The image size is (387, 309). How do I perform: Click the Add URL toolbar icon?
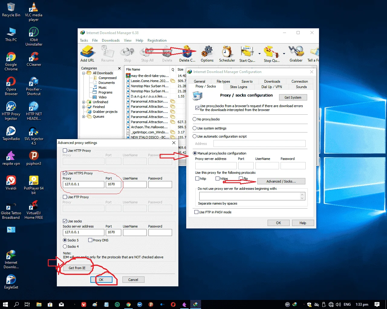click(x=87, y=54)
